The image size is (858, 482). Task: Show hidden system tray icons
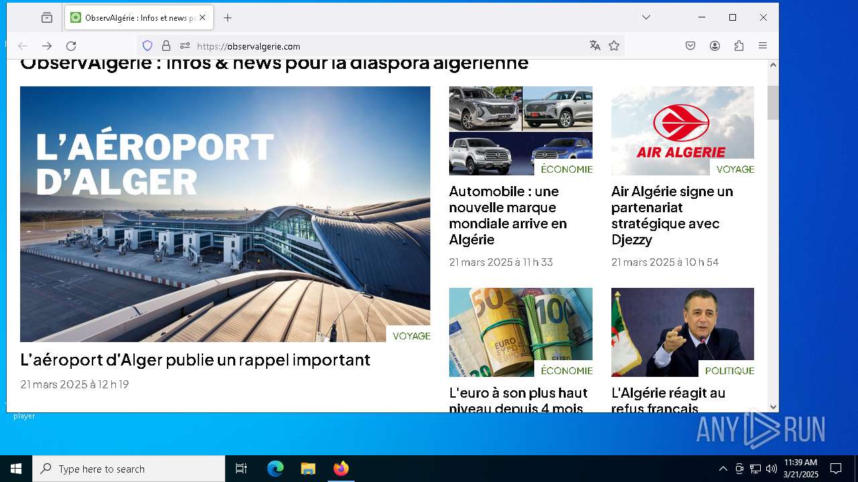(723, 469)
